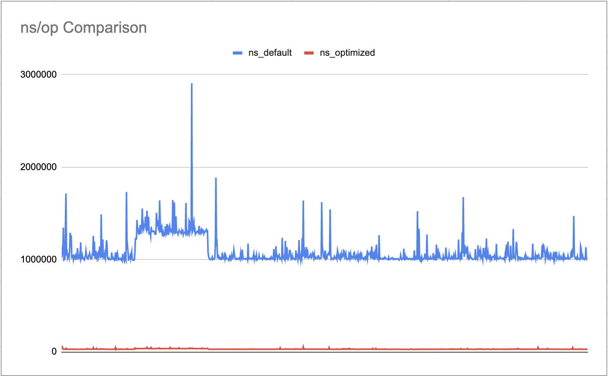This screenshot has width=608, height=376.
Task: Click the 3000000 y-axis label
Action: pyautogui.click(x=38, y=74)
